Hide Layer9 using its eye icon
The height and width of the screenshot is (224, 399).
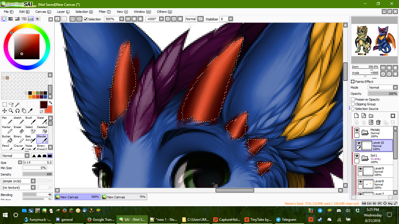(360, 169)
